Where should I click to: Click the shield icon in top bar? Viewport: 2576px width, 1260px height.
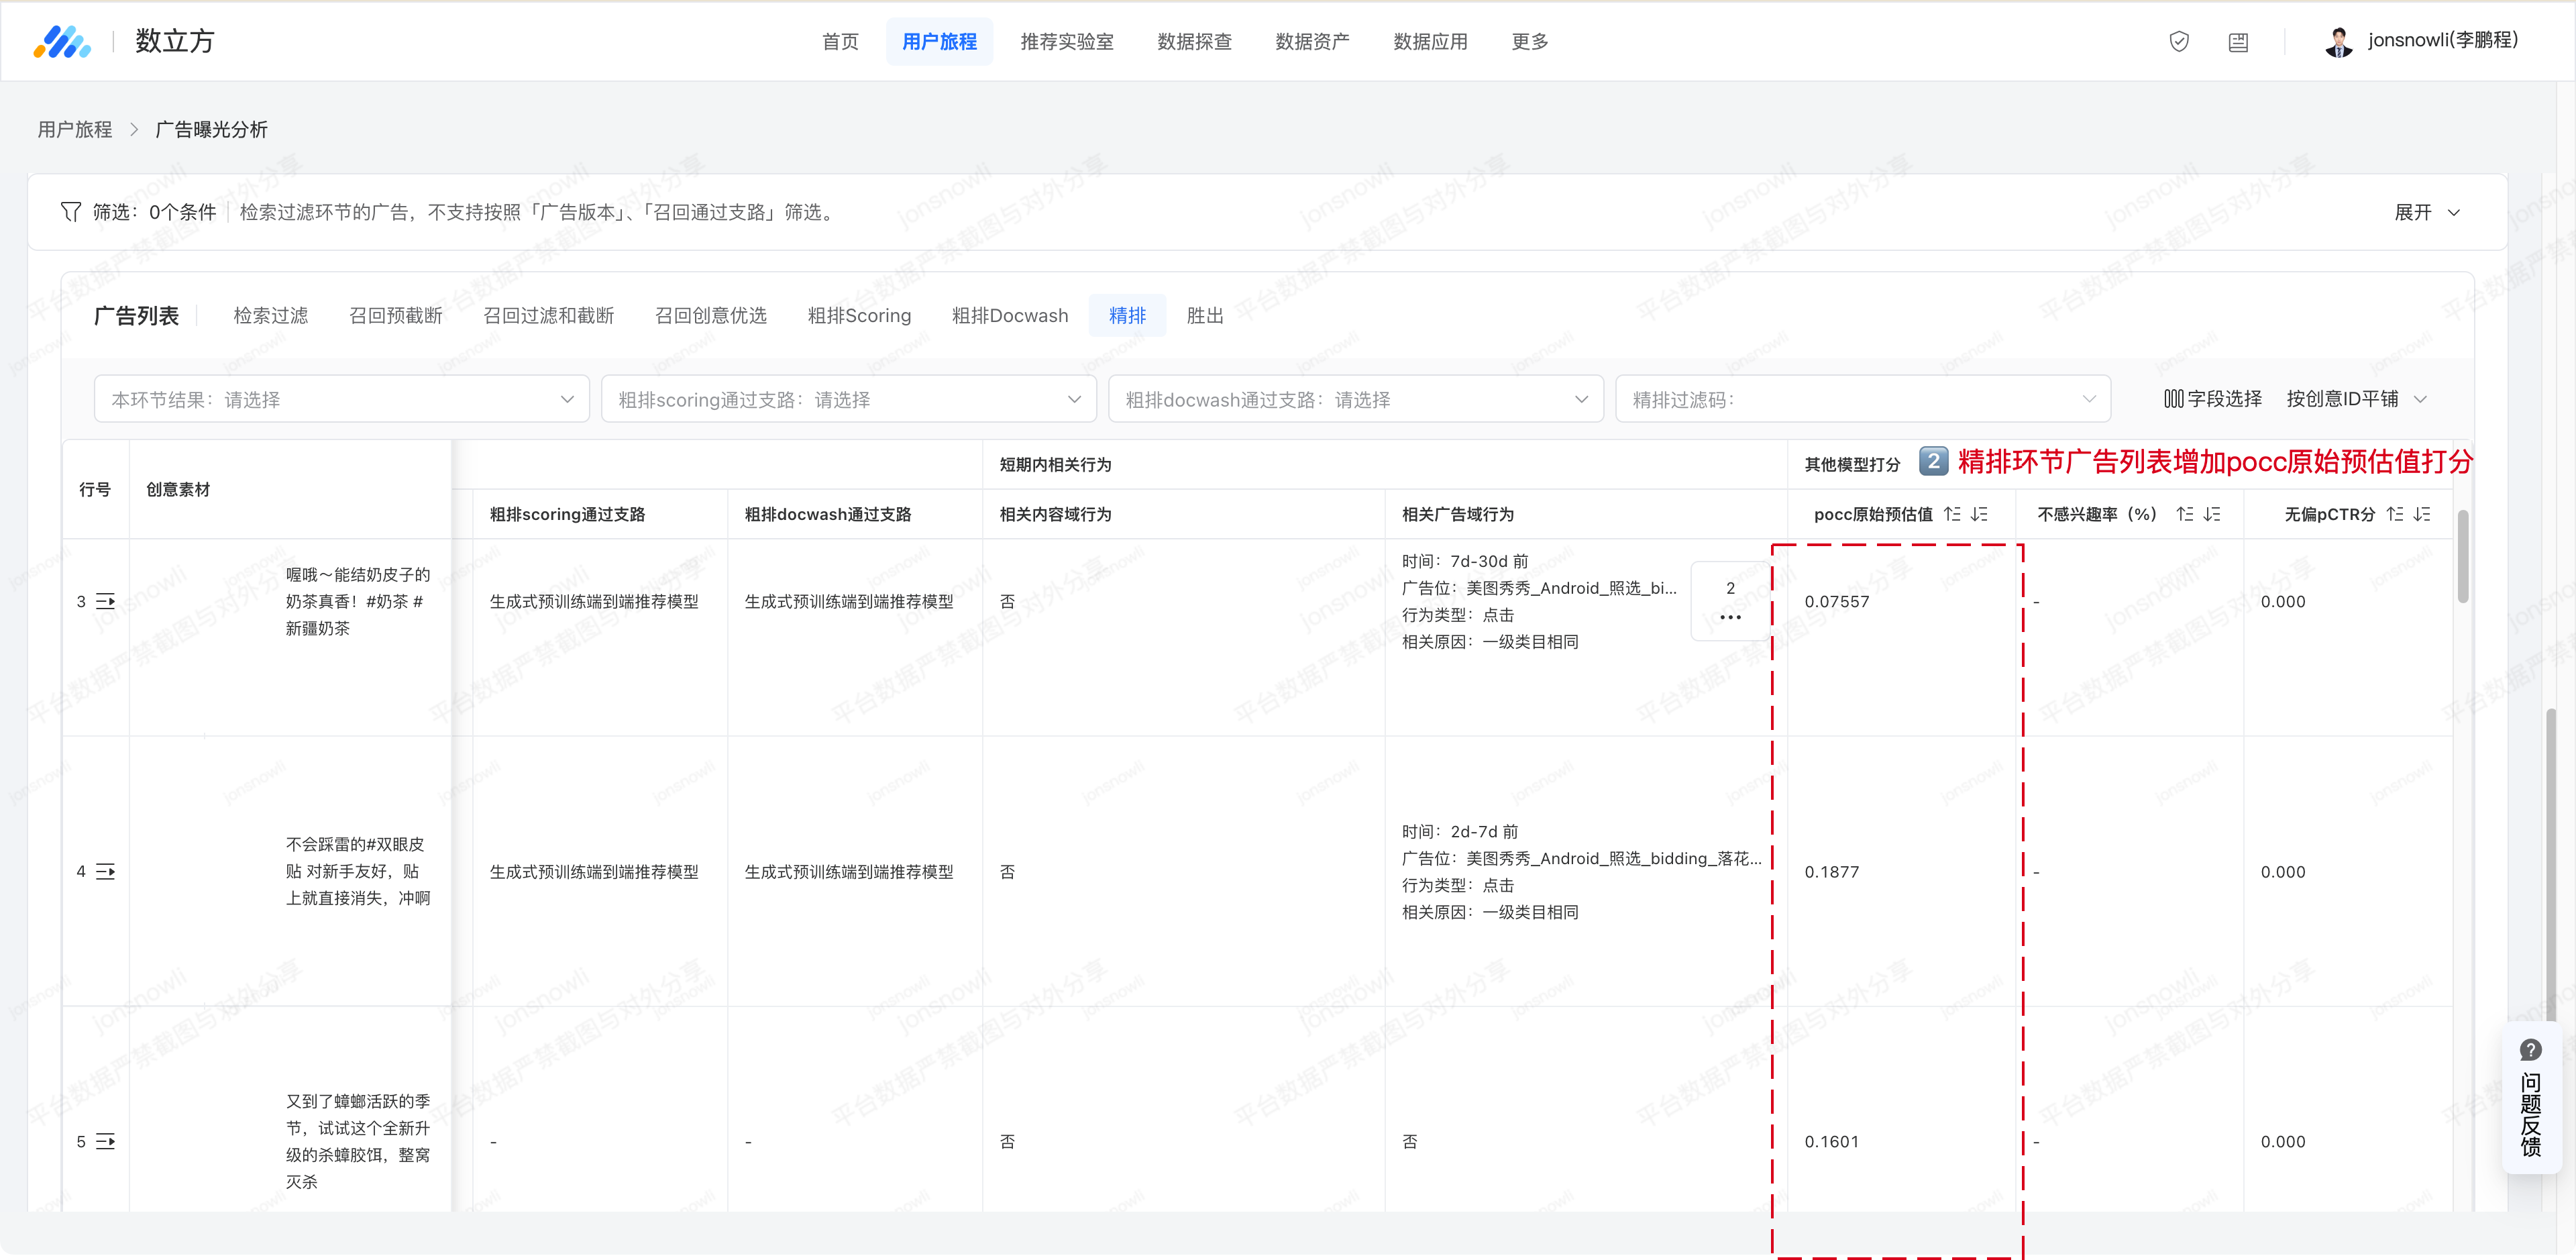pyautogui.click(x=2179, y=41)
